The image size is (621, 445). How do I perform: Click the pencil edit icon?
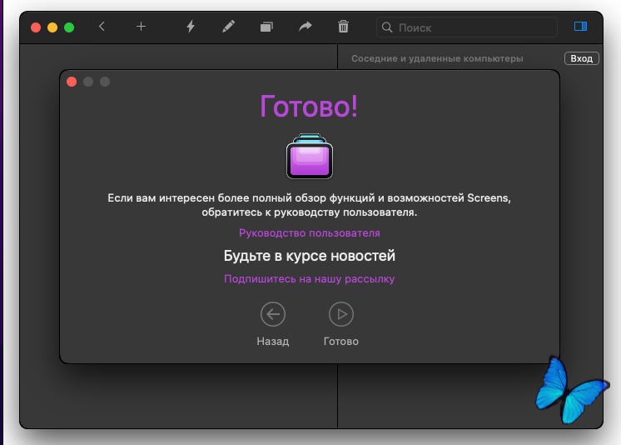point(228,27)
